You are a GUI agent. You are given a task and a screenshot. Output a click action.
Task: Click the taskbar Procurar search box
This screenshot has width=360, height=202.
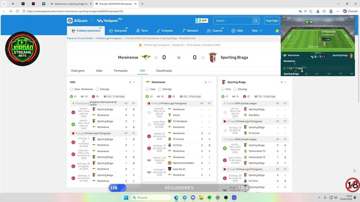(151, 198)
